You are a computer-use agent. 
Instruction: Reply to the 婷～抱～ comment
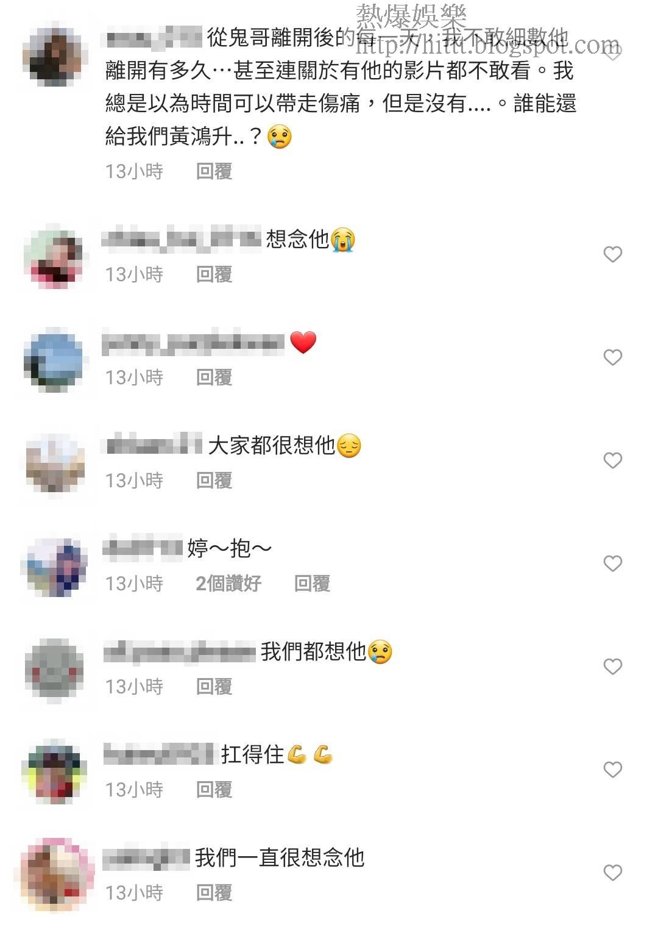[x=312, y=584]
